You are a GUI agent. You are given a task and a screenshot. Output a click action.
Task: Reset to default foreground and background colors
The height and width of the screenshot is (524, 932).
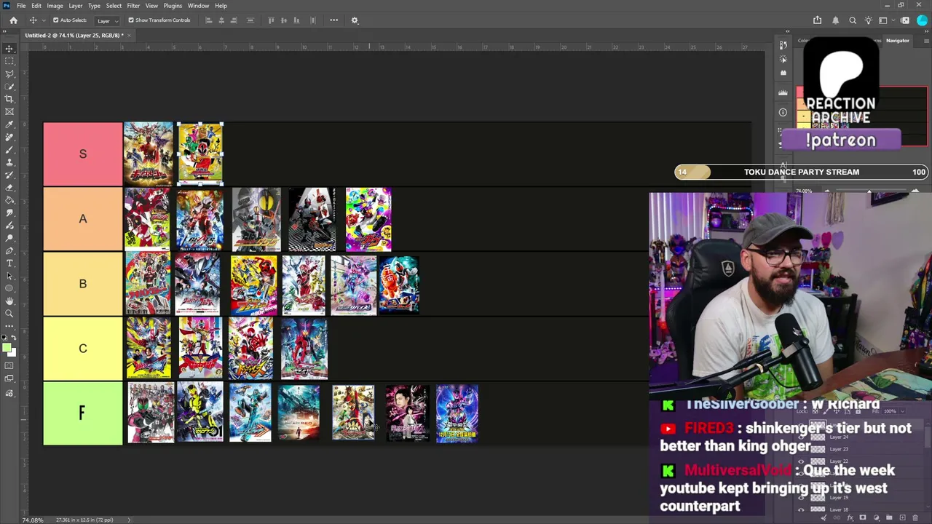pyautogui.click(x=4, y=338)
